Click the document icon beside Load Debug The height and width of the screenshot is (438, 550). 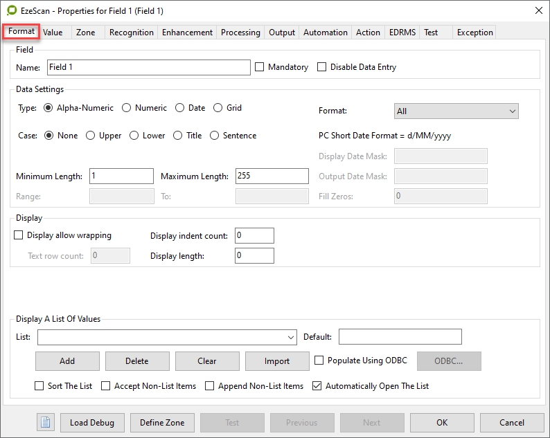pyautogui.click(x=46, y=422)
